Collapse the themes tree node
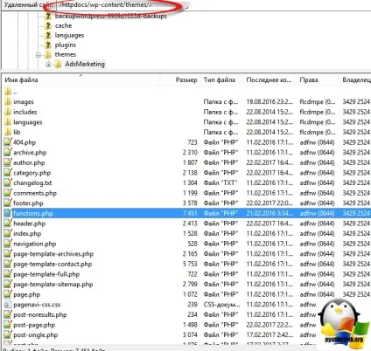The height and width of the screenshot is (351, 371). [x=38, y=55]
